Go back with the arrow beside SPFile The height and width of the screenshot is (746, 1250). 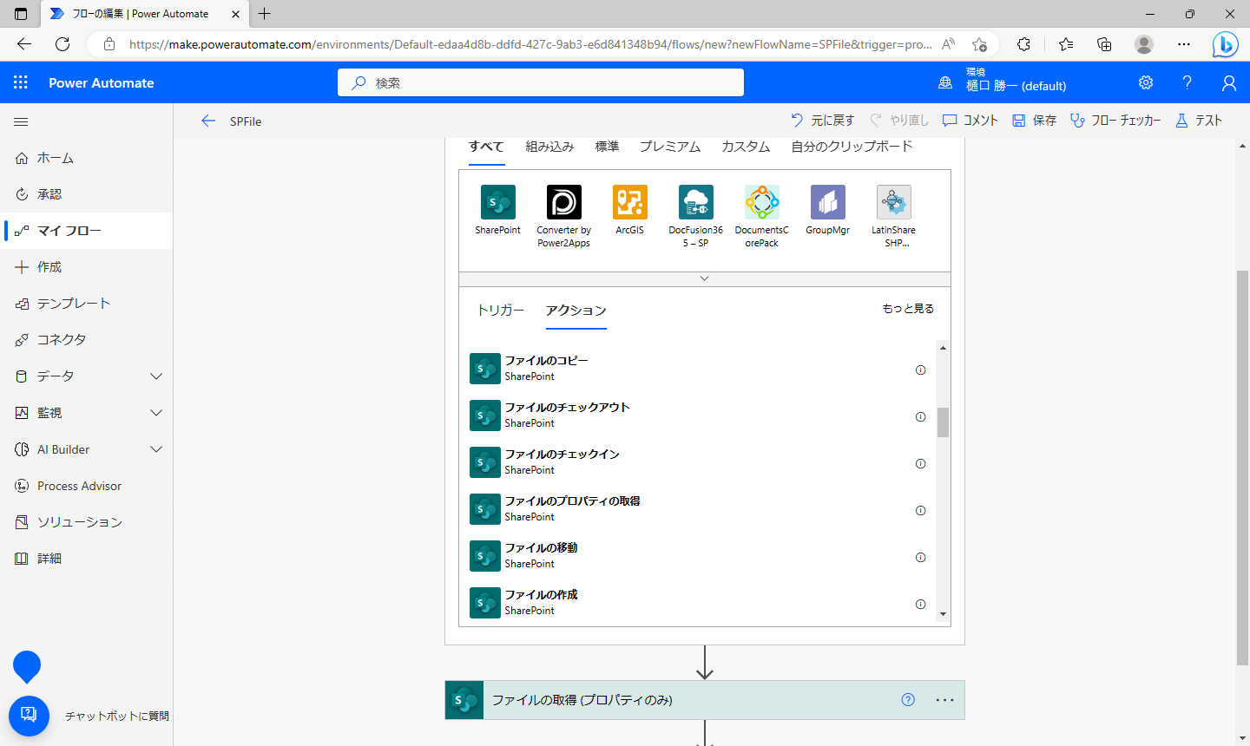[208, 121]
